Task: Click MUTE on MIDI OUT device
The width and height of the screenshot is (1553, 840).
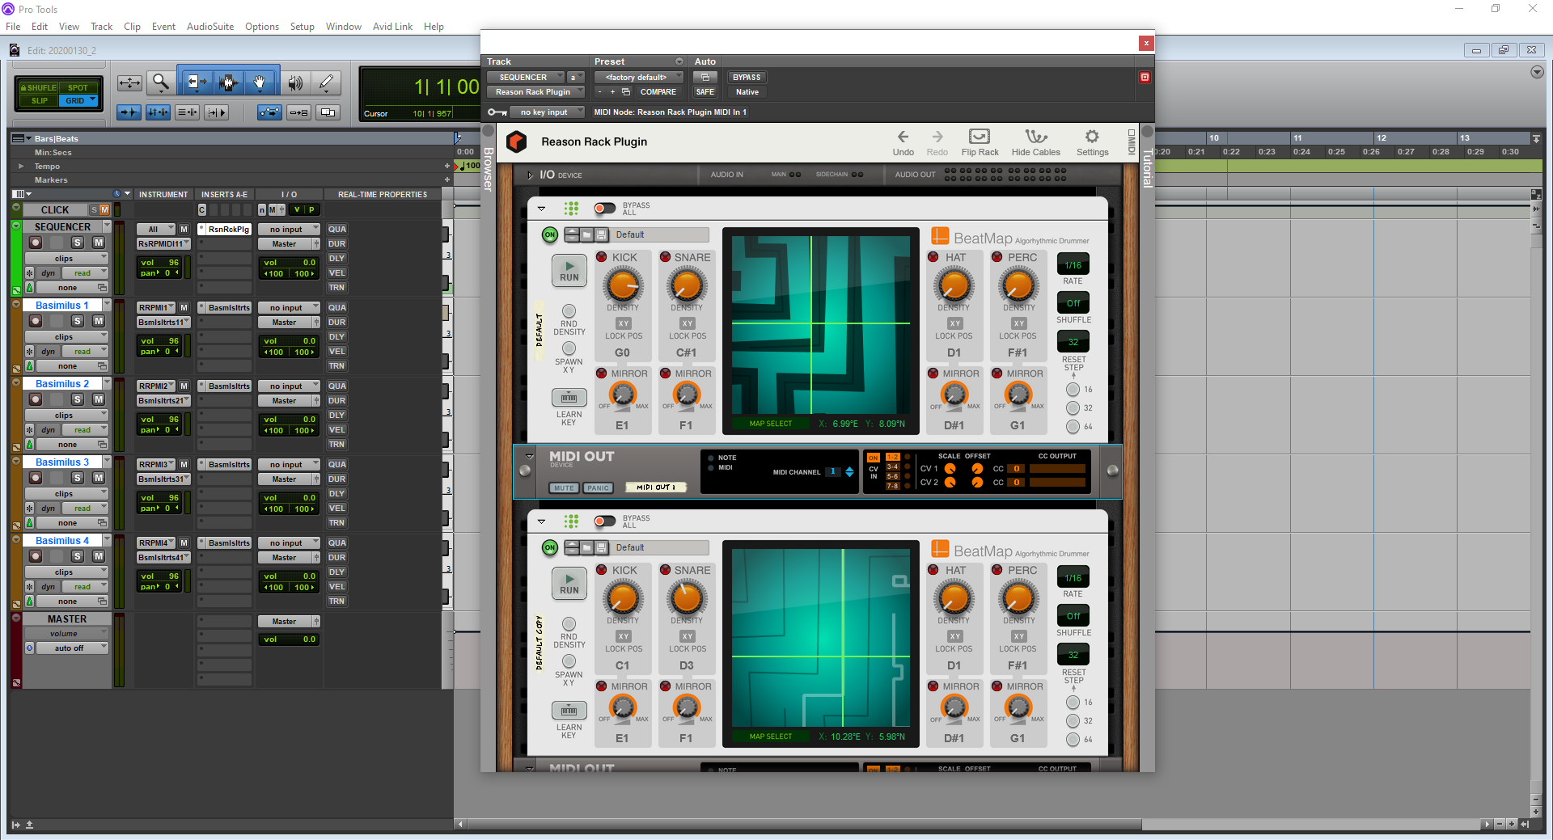Action: tap(564, 488)
